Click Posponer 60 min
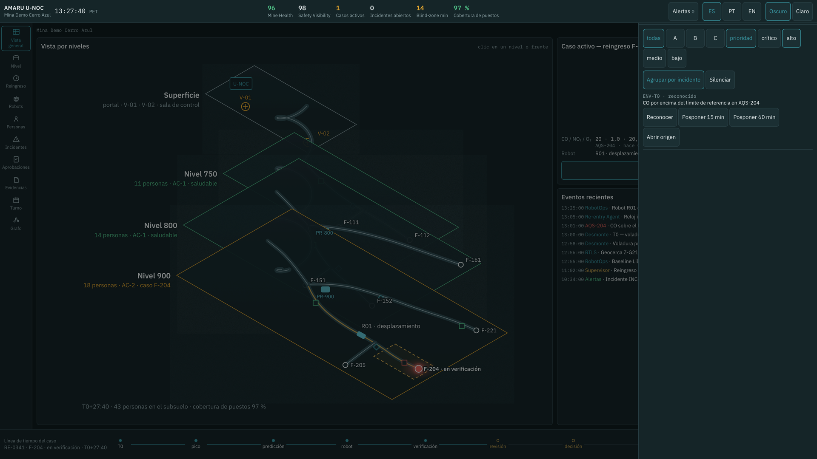817x459 pixels. pyautogui.click(x=754, y=117)
